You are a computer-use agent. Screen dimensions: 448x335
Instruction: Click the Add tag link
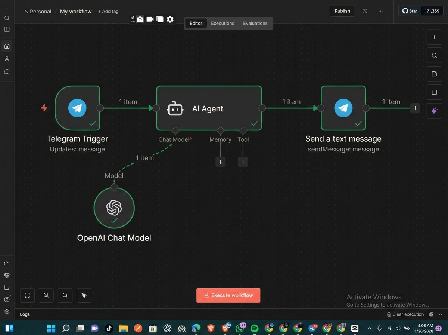click(108, 12)
